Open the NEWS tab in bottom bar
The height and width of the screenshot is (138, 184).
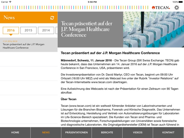pos(46,133)
